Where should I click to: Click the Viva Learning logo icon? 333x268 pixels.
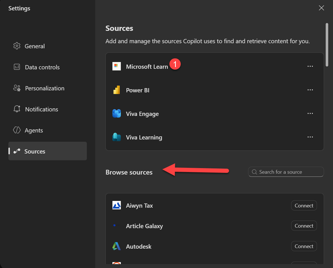coord(117,137)
